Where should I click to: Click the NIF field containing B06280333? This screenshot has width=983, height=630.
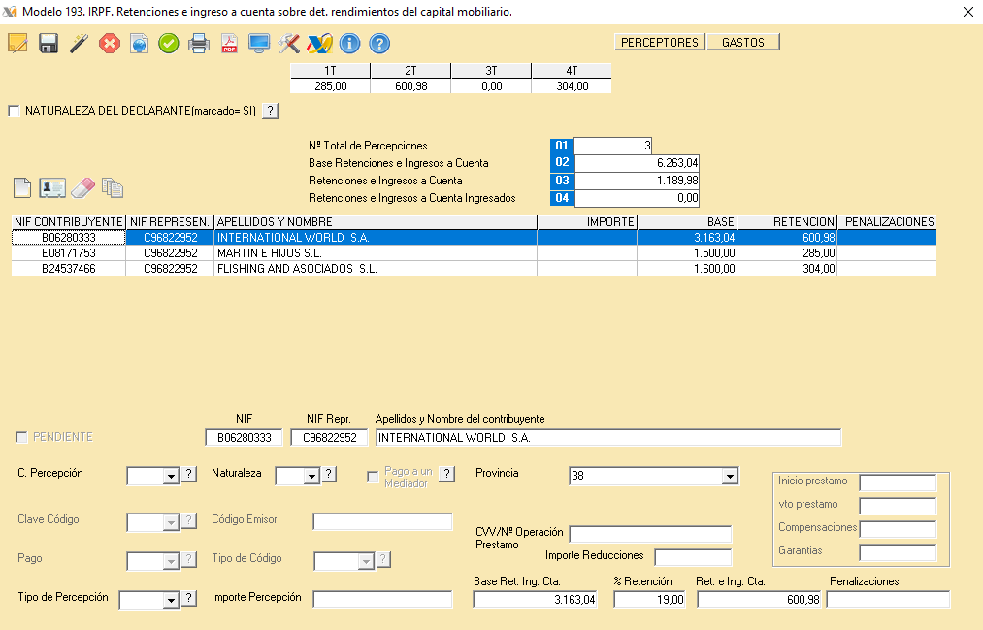pos(244,438)
